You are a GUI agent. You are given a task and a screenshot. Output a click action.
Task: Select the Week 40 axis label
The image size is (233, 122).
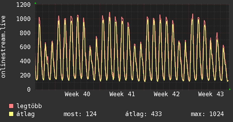pos(77,94)
